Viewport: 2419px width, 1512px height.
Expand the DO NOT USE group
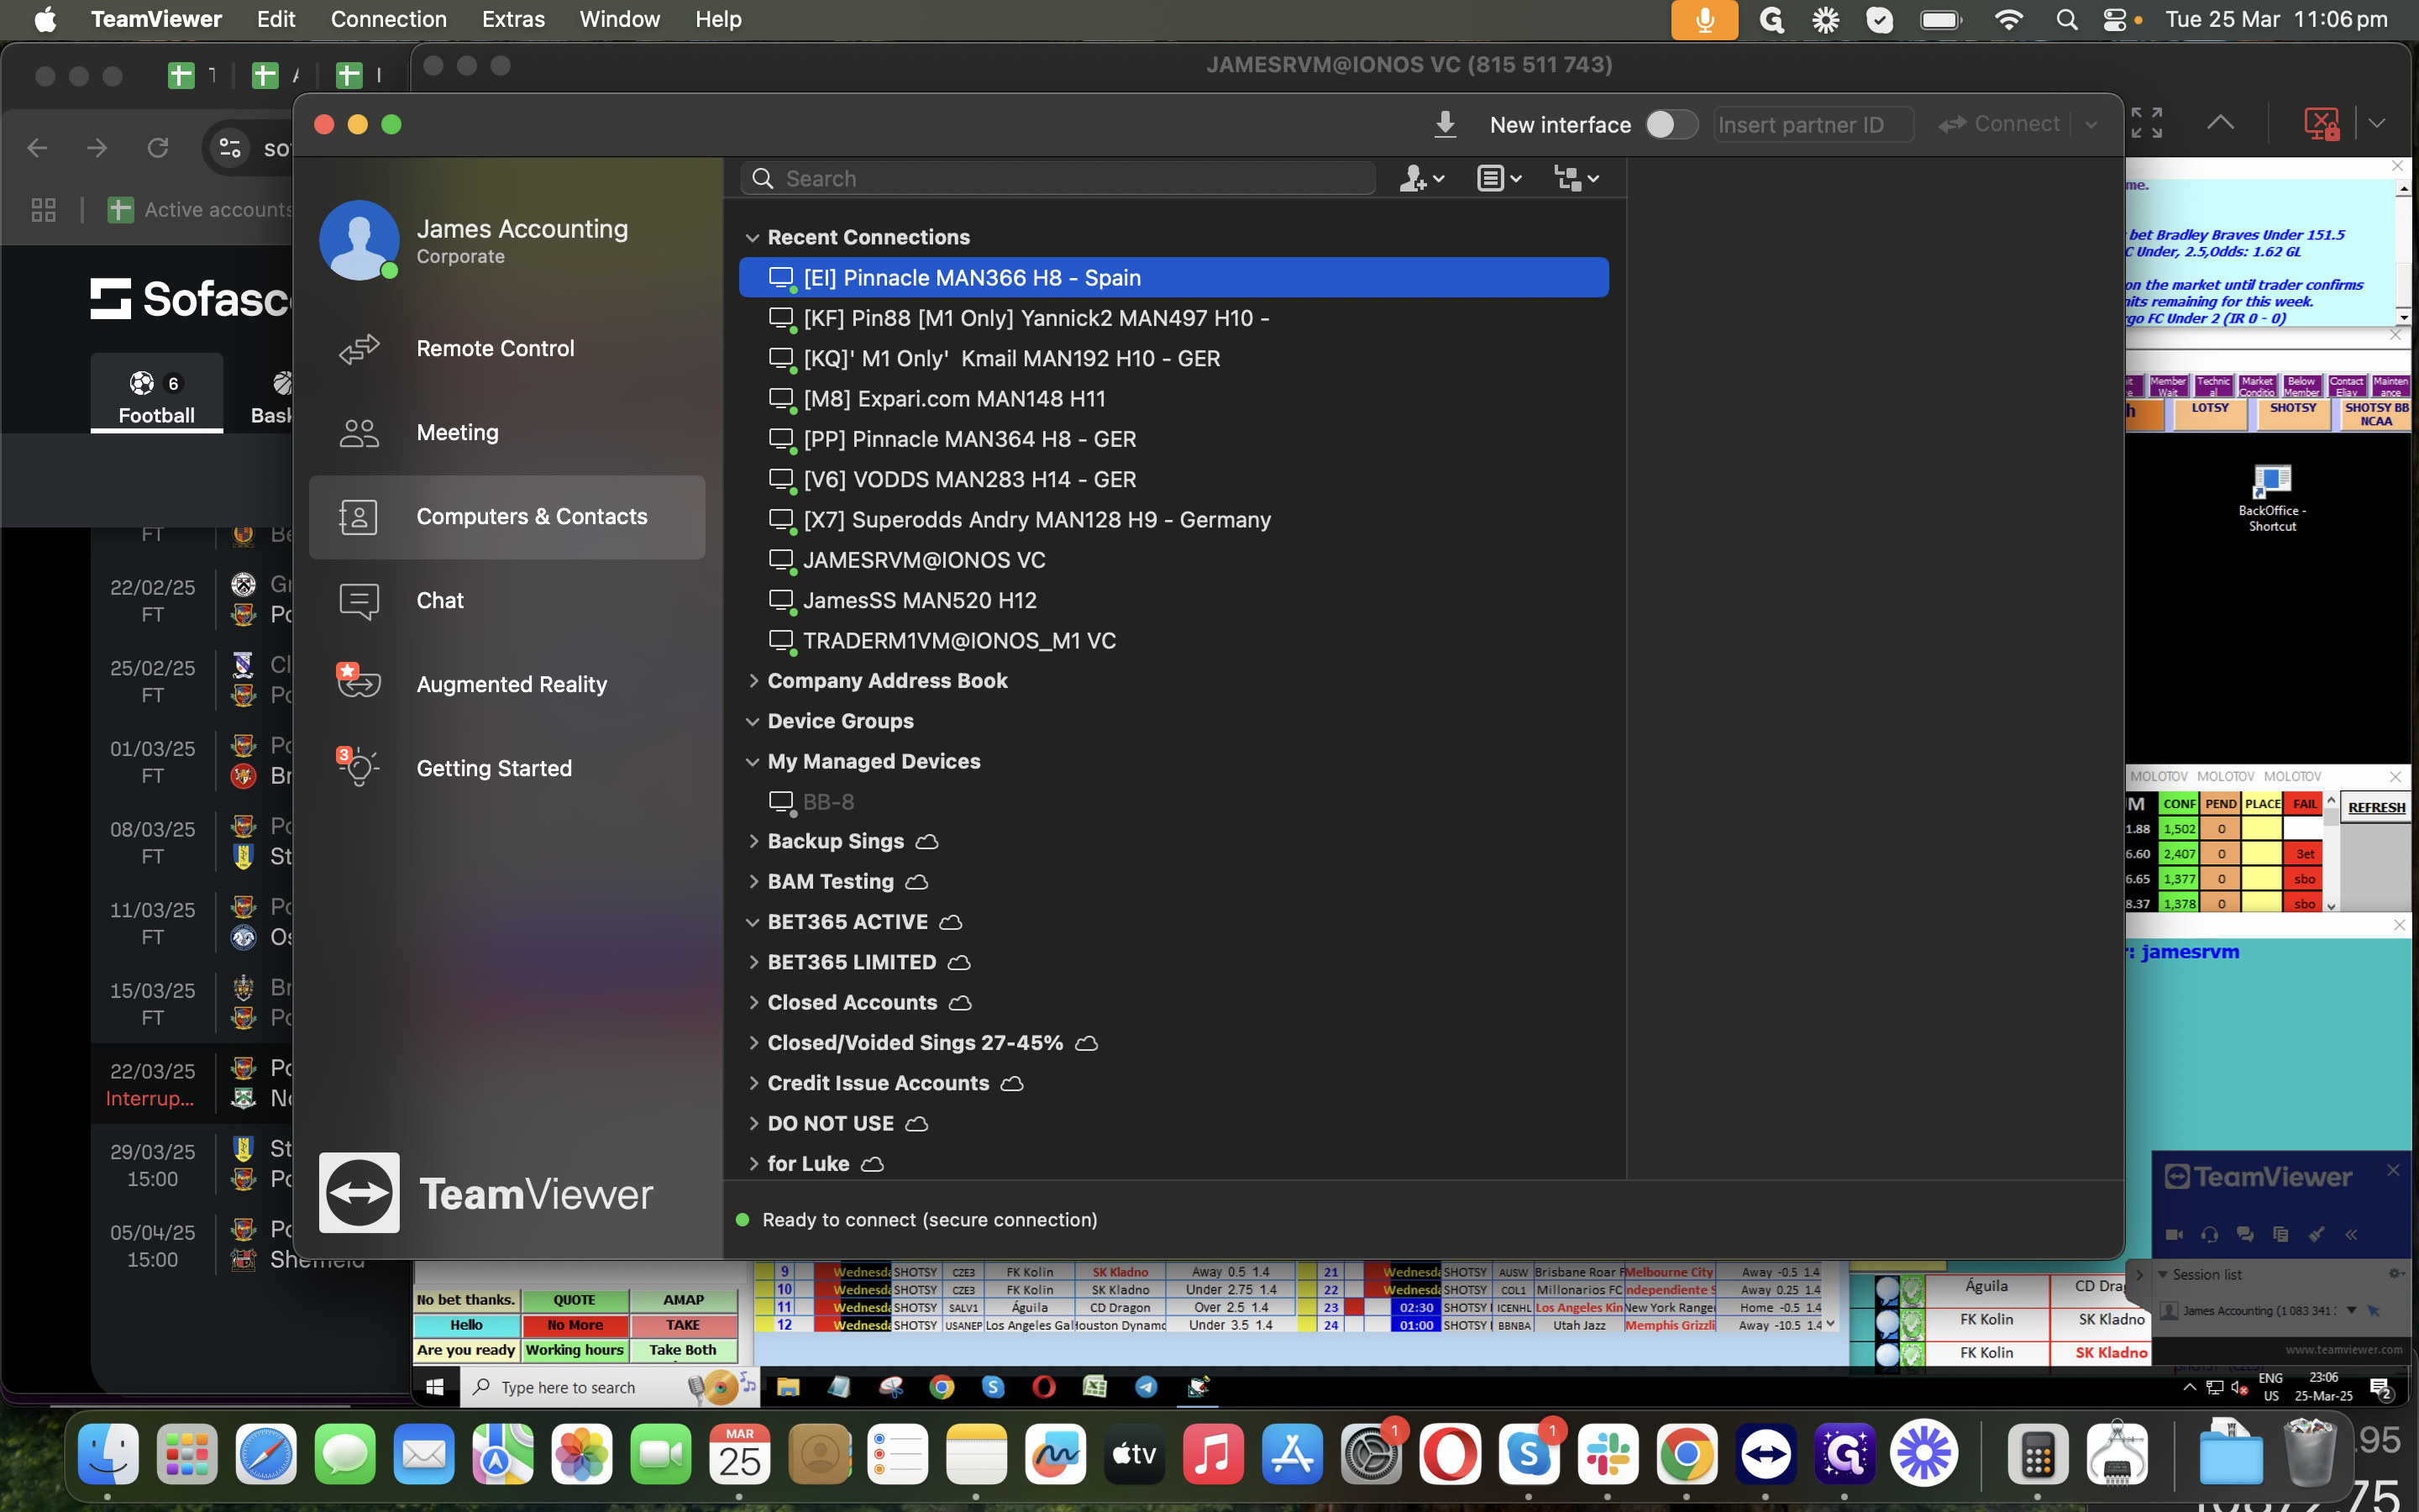click(x=752, y=1124)
